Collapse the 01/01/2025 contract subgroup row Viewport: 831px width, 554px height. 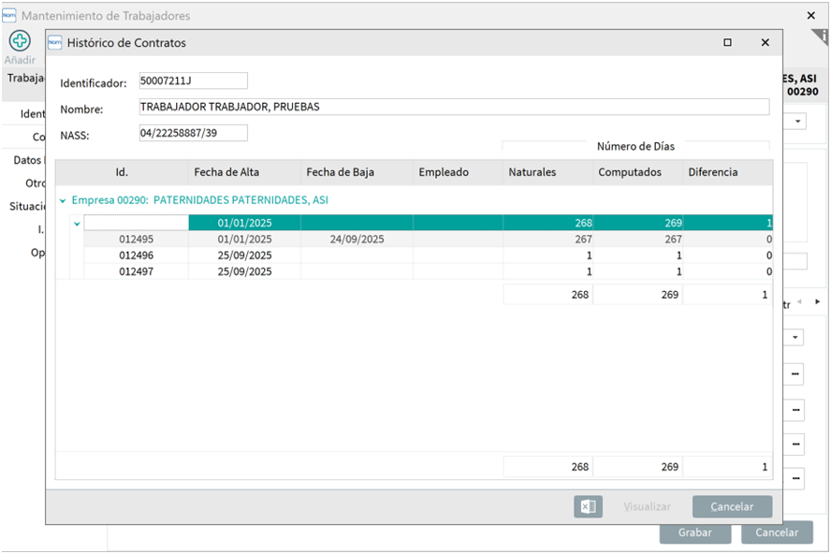[77, 223]
